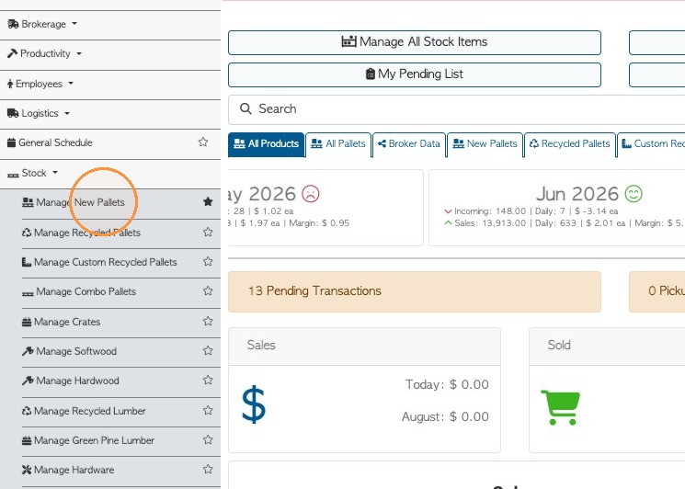Screen dimensions: 685x489
Task: Toggle the favorite star for General Schedule
Action: coord(203,142)
